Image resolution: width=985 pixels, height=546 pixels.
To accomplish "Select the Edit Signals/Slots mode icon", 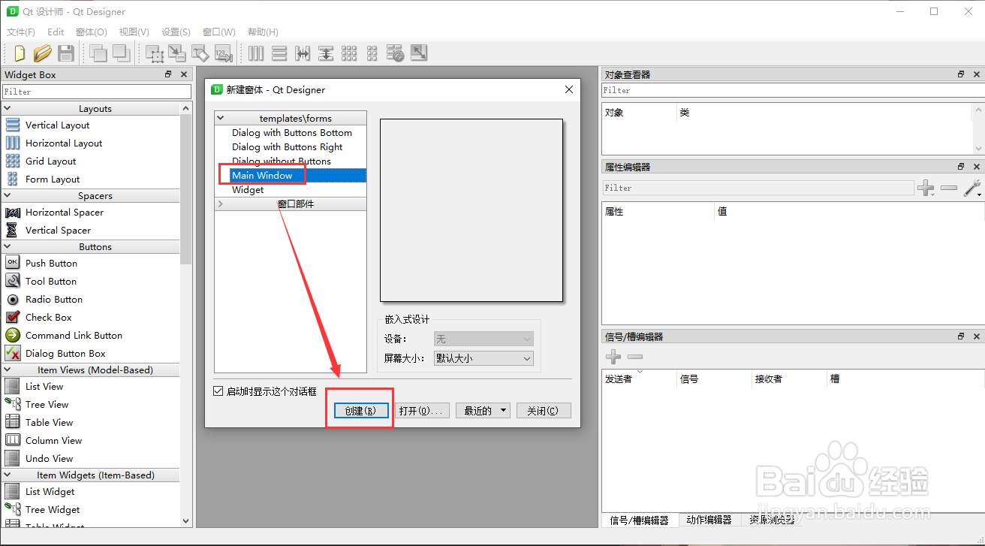I will pyautogui.click(x=177, y=53).
